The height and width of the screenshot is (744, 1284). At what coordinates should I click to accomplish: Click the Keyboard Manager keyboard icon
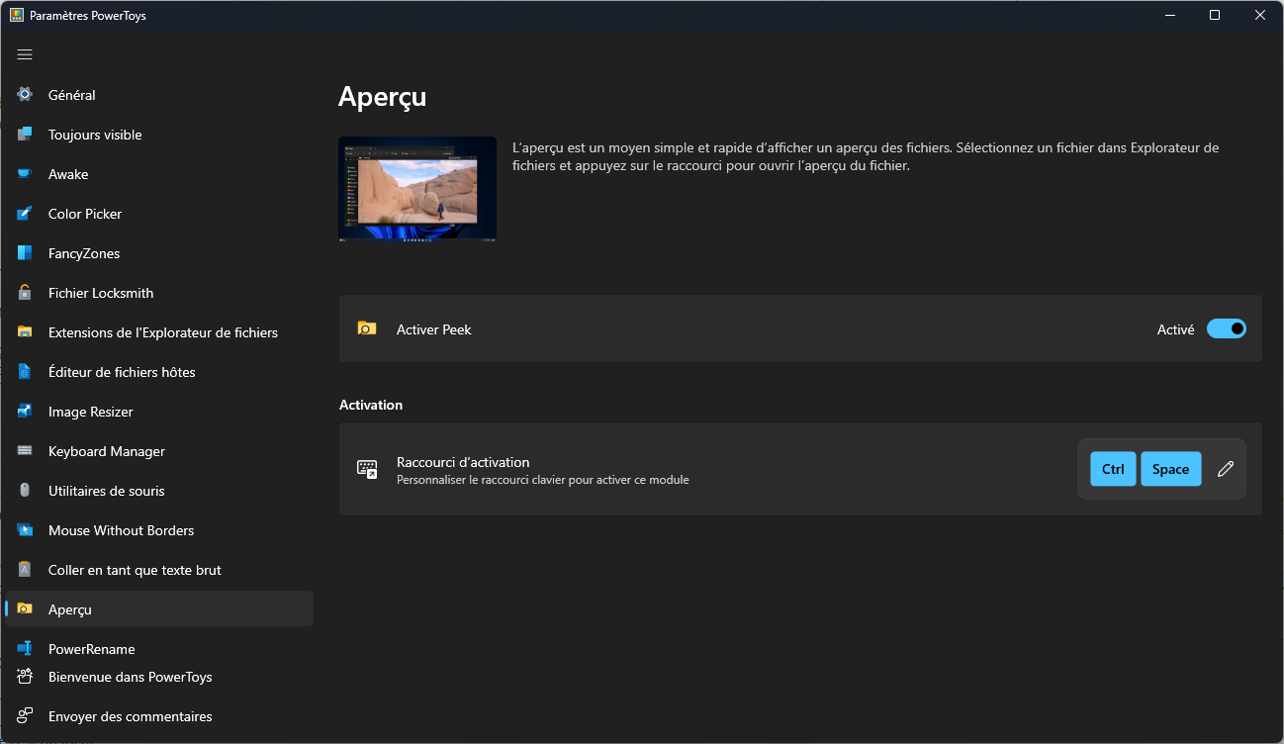point(25,451)
